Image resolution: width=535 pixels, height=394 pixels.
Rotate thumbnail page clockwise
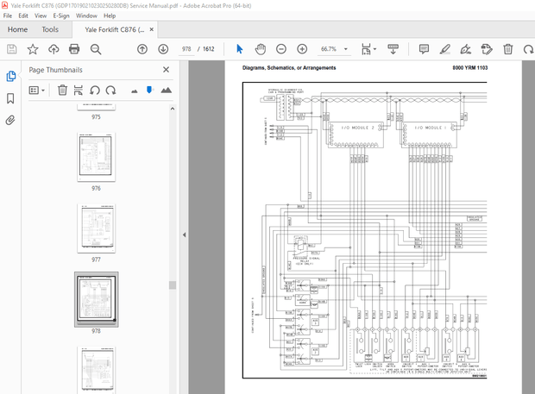[110, 91]
